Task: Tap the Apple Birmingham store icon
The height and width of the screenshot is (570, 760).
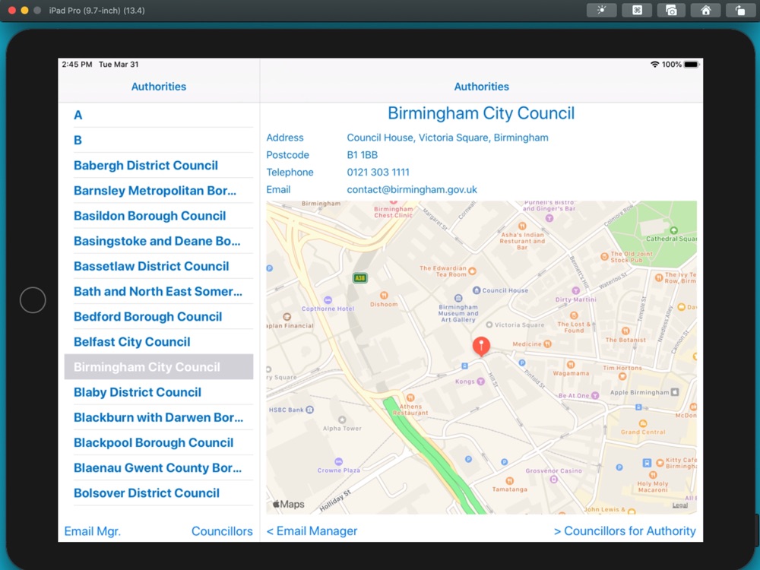Action: 674,392
